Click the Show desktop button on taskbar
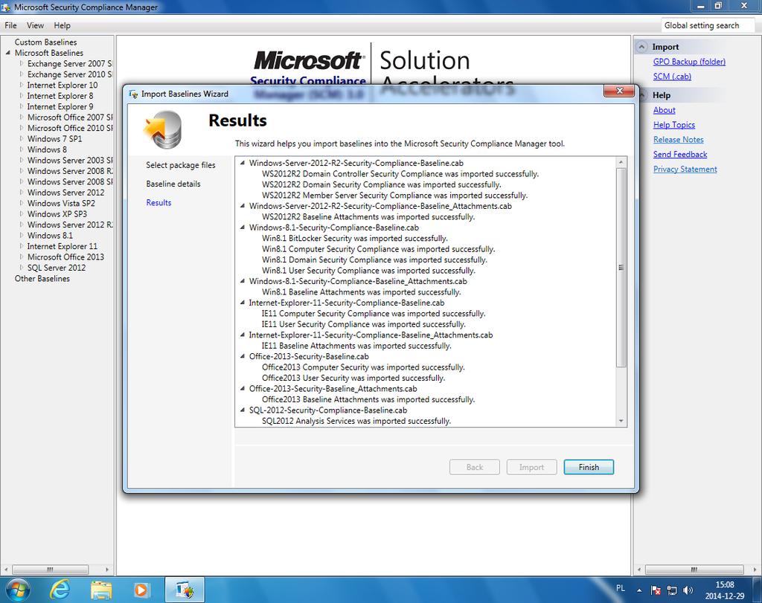The width and height of the screenshot is (762, 603). click(757, 590)
